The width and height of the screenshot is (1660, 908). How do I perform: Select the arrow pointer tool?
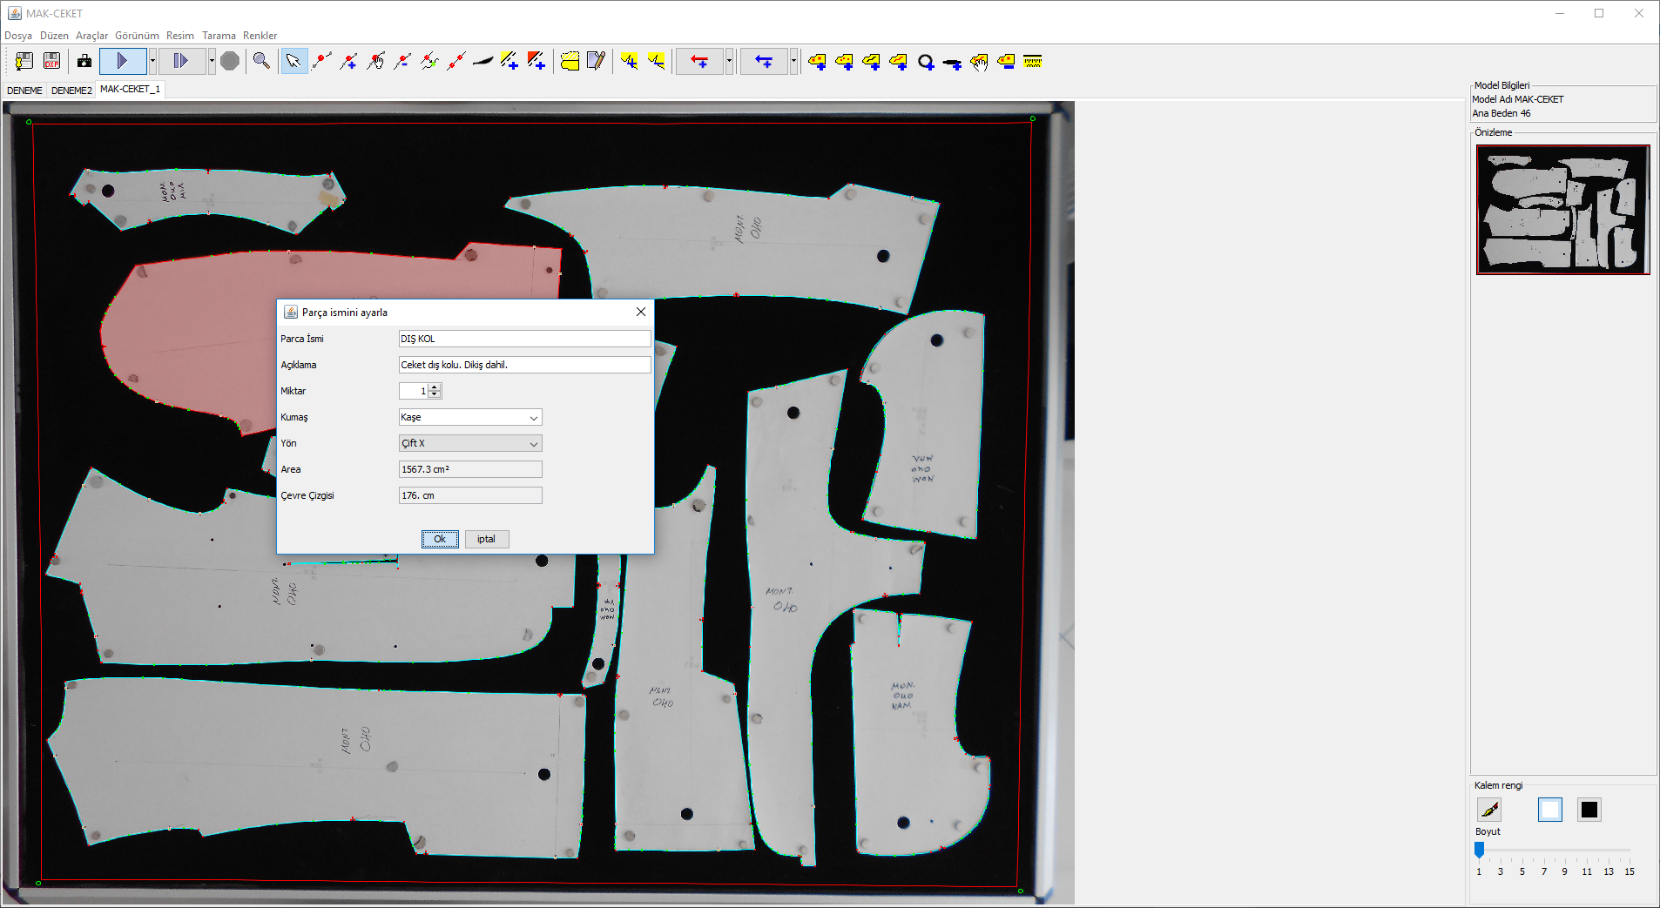point(294,61)
